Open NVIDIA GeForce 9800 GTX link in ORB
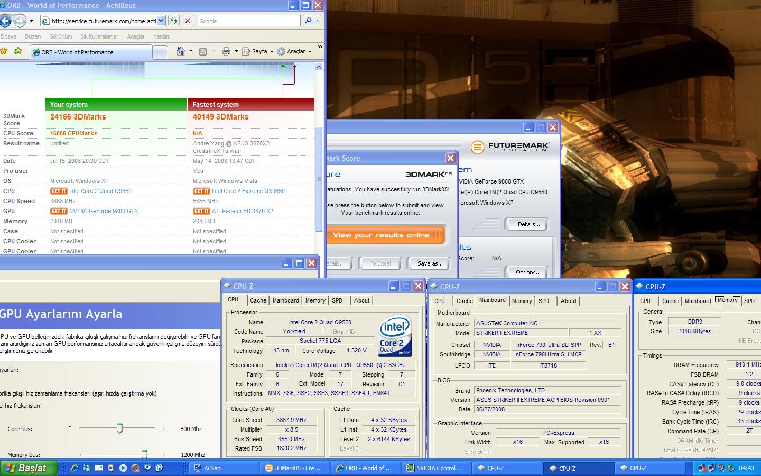This screenshot has height=476, width=761. tap(104, 211)
